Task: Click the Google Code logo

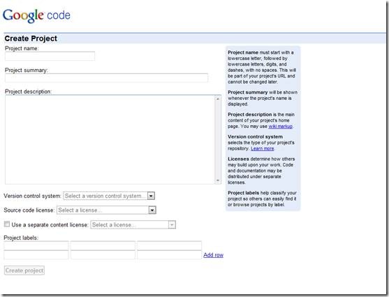Action: click(36, 15)
